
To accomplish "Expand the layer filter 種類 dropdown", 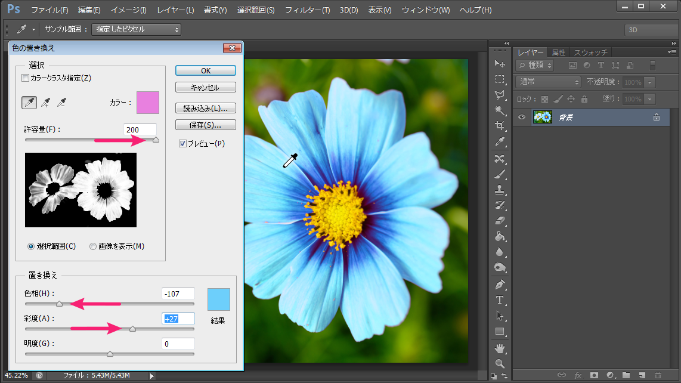I will click(x=535, y=65).
